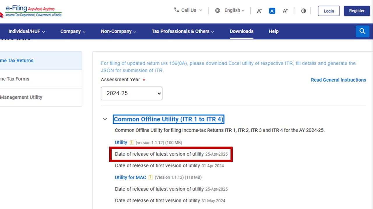The image size is (373, 209).
Task: Click the e-Filing Income Tax Department logo
Action: coord(31,11)
